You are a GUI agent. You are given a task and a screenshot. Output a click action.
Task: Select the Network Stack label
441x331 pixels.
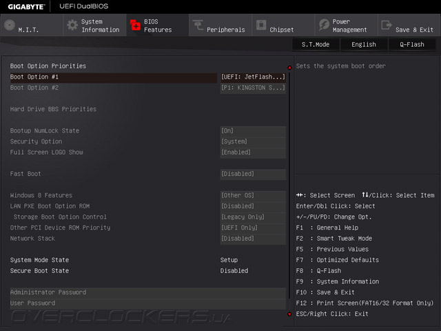point(32,239)
